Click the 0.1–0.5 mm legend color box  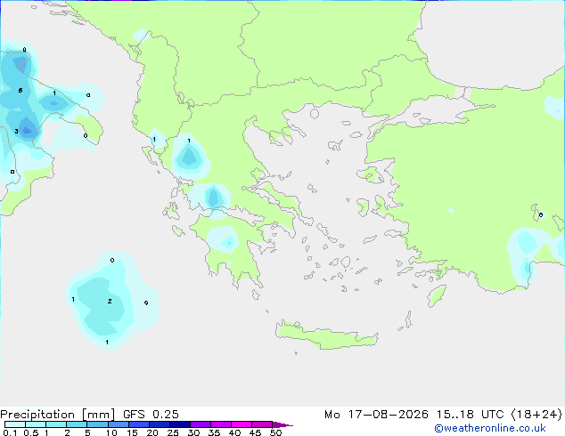(15, 424)
